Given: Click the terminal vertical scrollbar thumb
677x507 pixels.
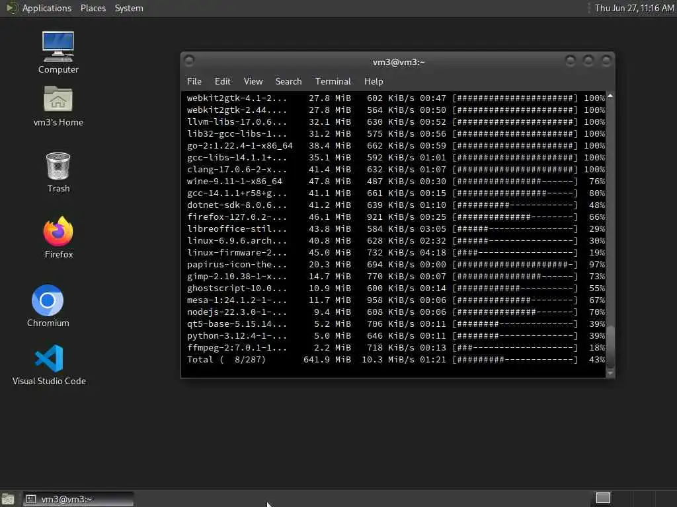Looking at the screenshot, I should [610, 346].
